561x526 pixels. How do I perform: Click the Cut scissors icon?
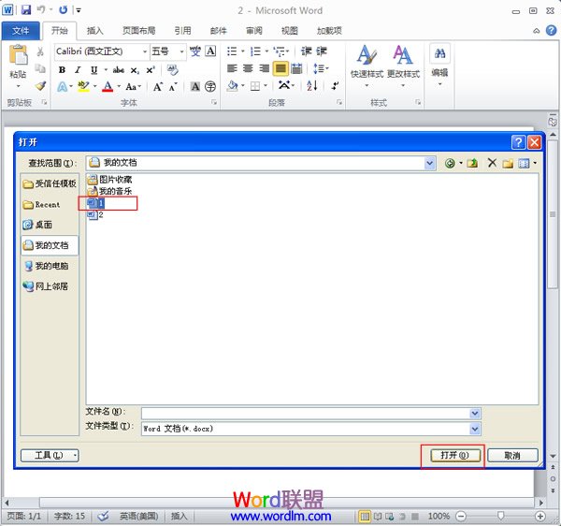[x=40, y=51]
